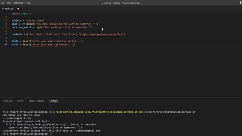The width and height of the screenshot is (242, 136).
Task: Click line number 10 in the gutter
Action: [x=5, y=45]
